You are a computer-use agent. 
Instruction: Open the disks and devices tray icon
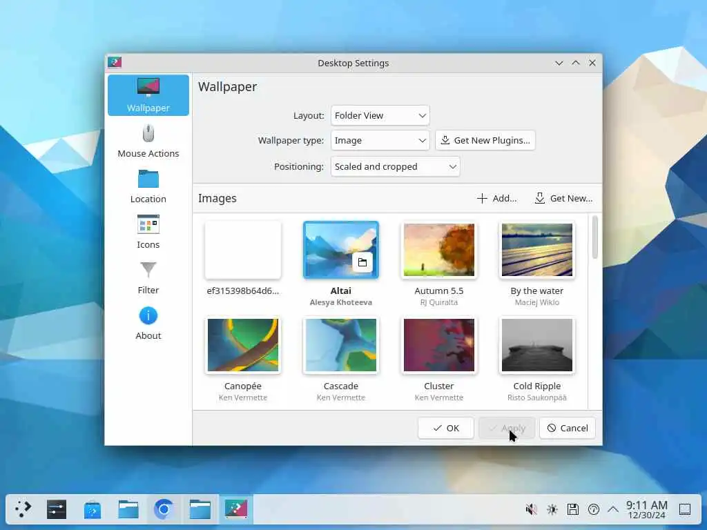click(572, 510)
